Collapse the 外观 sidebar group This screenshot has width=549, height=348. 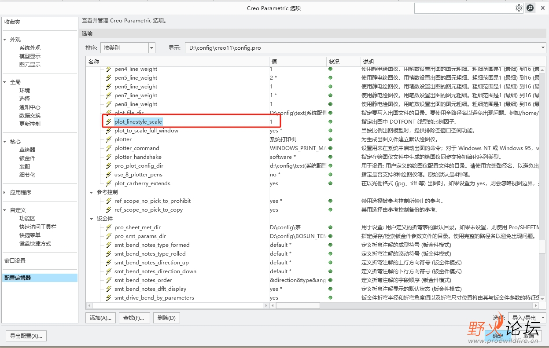point(5,40)
